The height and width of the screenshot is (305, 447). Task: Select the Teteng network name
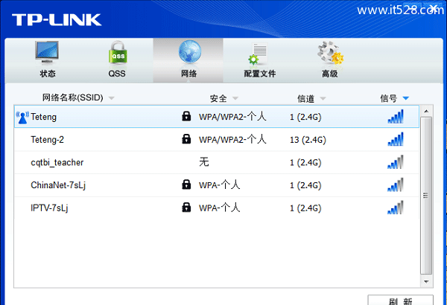[44, 117]
